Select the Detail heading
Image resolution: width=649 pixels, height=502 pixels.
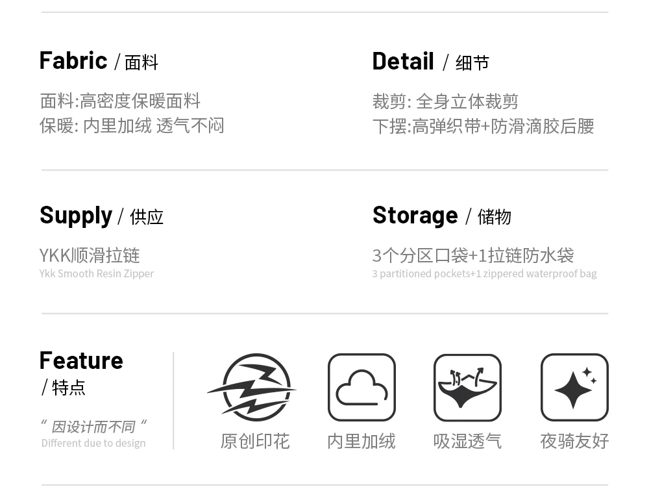(x=403, y=62)
